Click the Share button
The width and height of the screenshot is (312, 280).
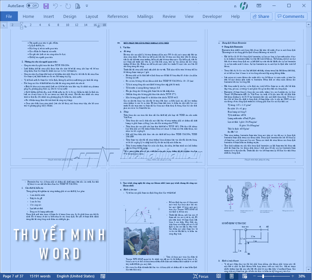coord(261,16)
